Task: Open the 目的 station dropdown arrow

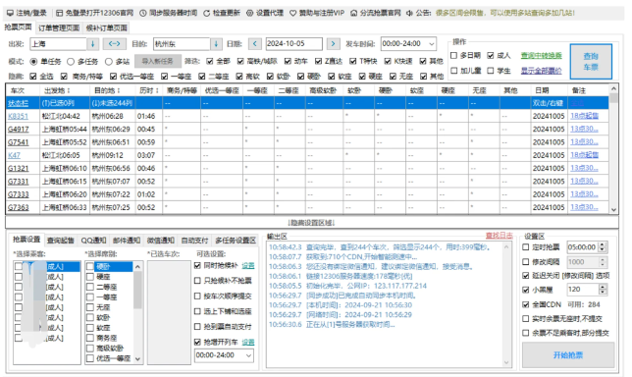Action: coord(216,43)
